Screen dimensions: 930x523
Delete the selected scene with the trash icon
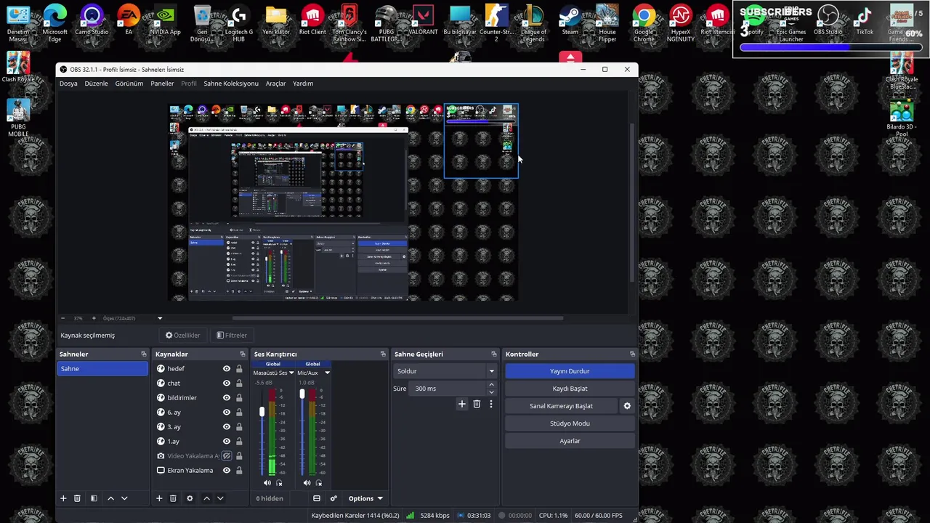[x=77, y=498]
